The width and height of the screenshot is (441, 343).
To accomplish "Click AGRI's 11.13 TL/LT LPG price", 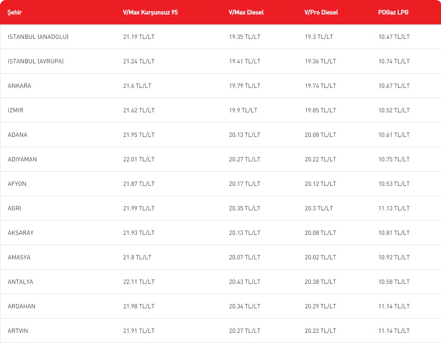I will [394, 208].
